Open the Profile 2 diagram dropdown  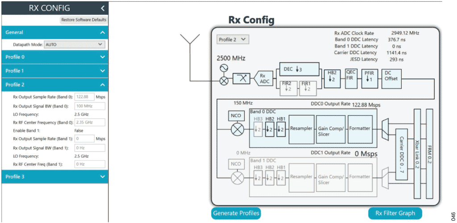pos(233,39)
